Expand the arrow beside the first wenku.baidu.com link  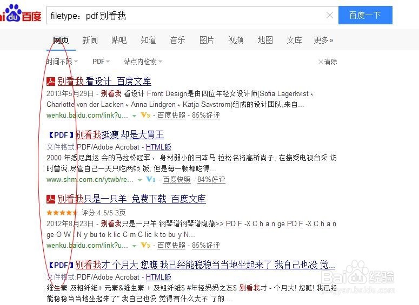(x=135, y=116)
